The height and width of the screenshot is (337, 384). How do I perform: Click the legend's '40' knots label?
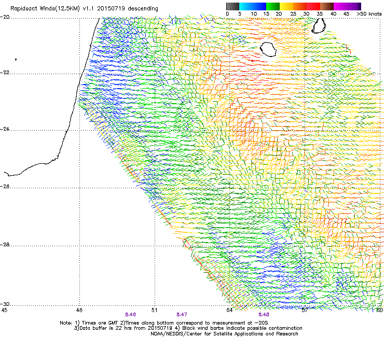tap(333, 14)
